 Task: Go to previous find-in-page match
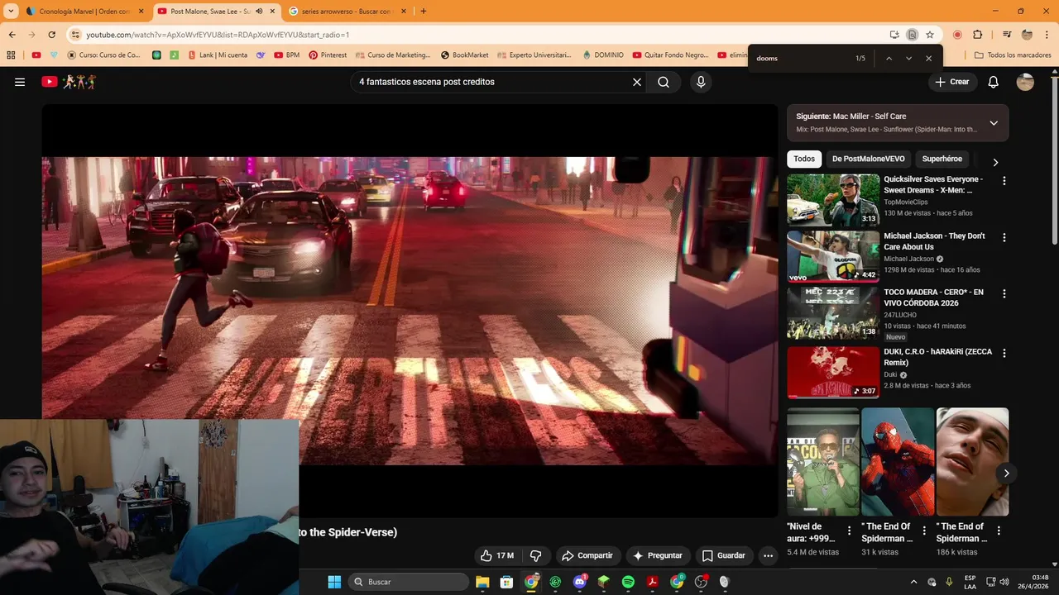(889, 59)
